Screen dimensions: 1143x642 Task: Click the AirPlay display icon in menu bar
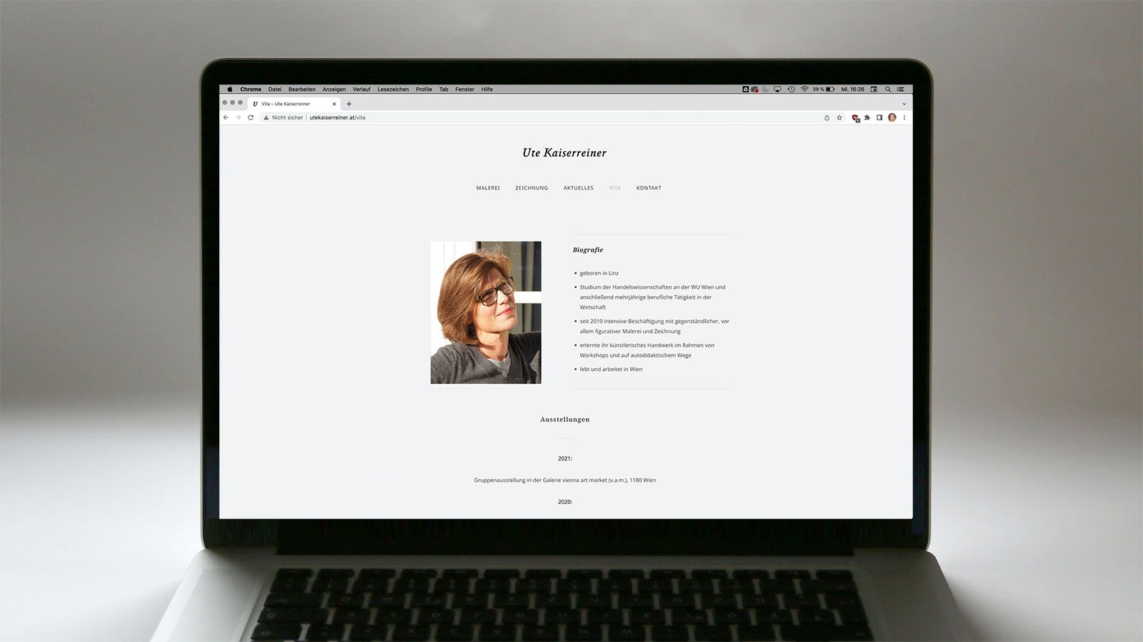coord(777,89)
